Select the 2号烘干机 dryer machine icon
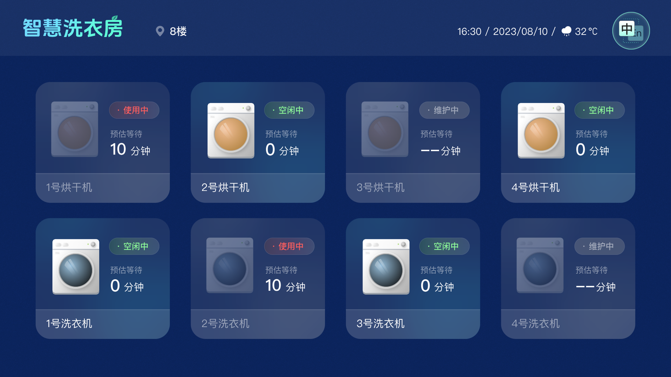The image size is (671, 377). coord(231,130)
